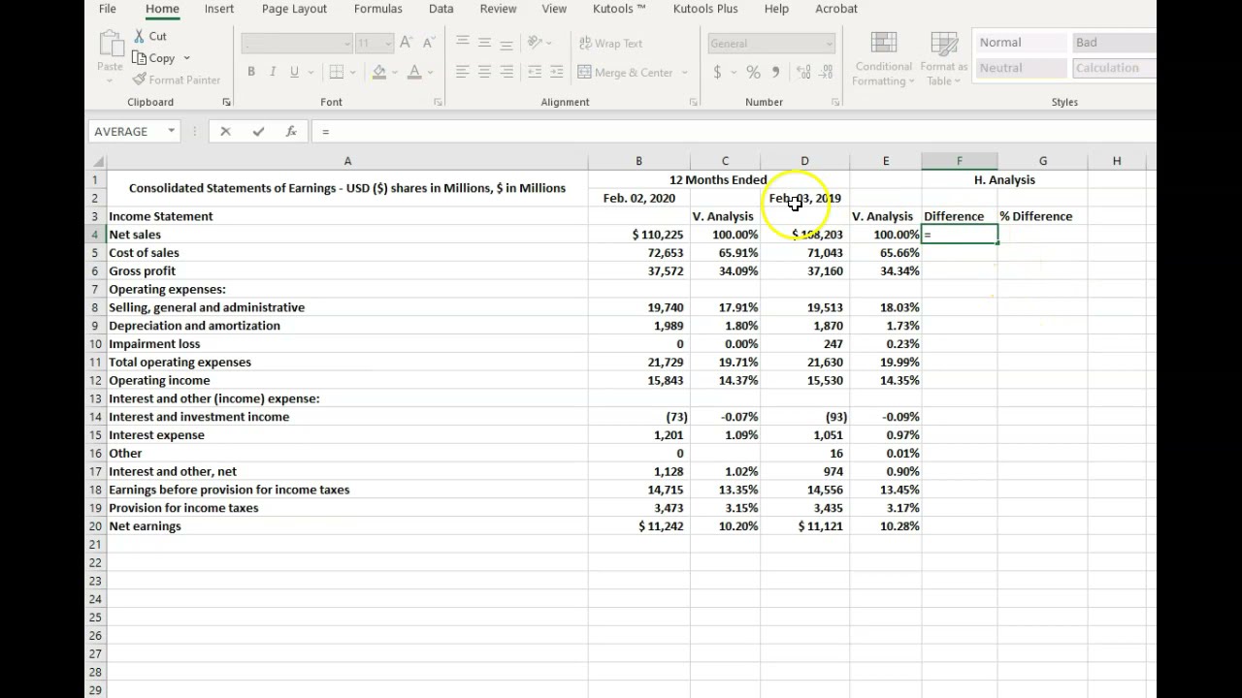
Task: Select Bottom Align in Alignment group
Action: (x=506, y=43)
